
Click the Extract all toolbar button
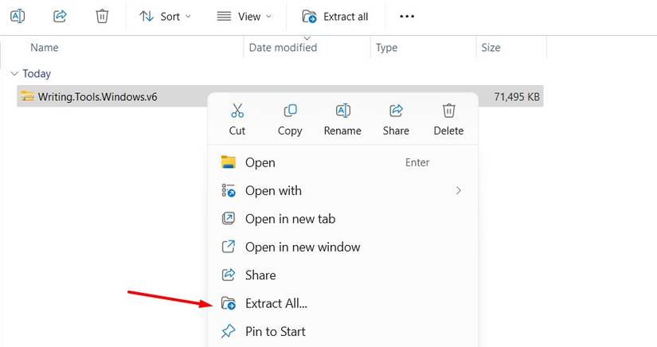(334, 17)
